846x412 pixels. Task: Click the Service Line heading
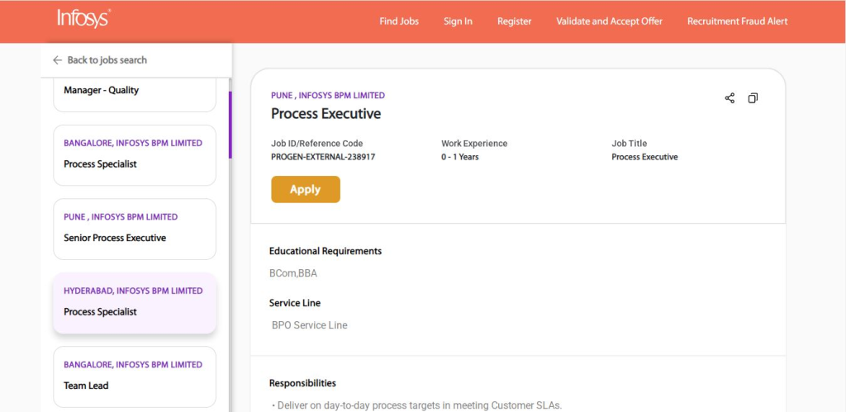point(295,303)
